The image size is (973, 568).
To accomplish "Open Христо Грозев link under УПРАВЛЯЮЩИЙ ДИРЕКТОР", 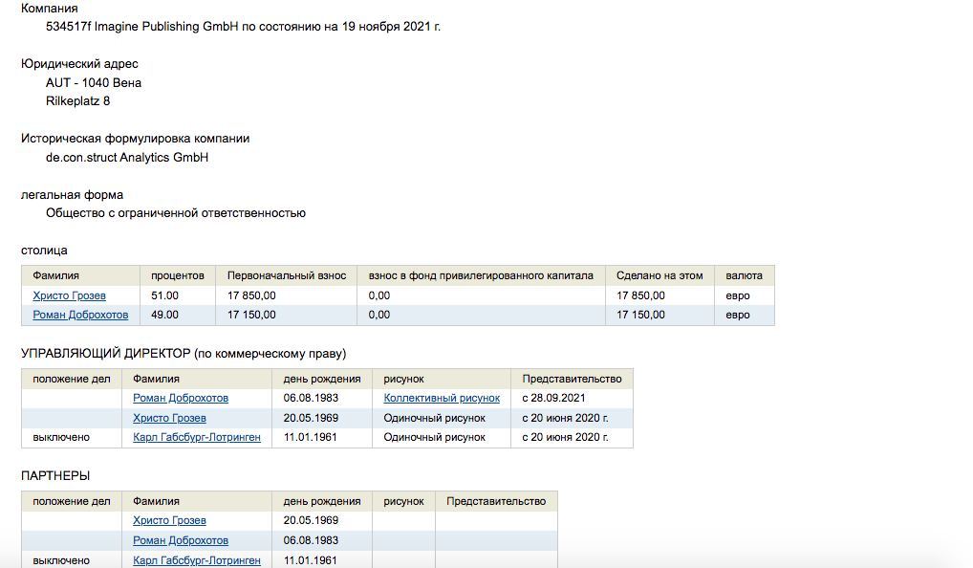I will (169, 418).
